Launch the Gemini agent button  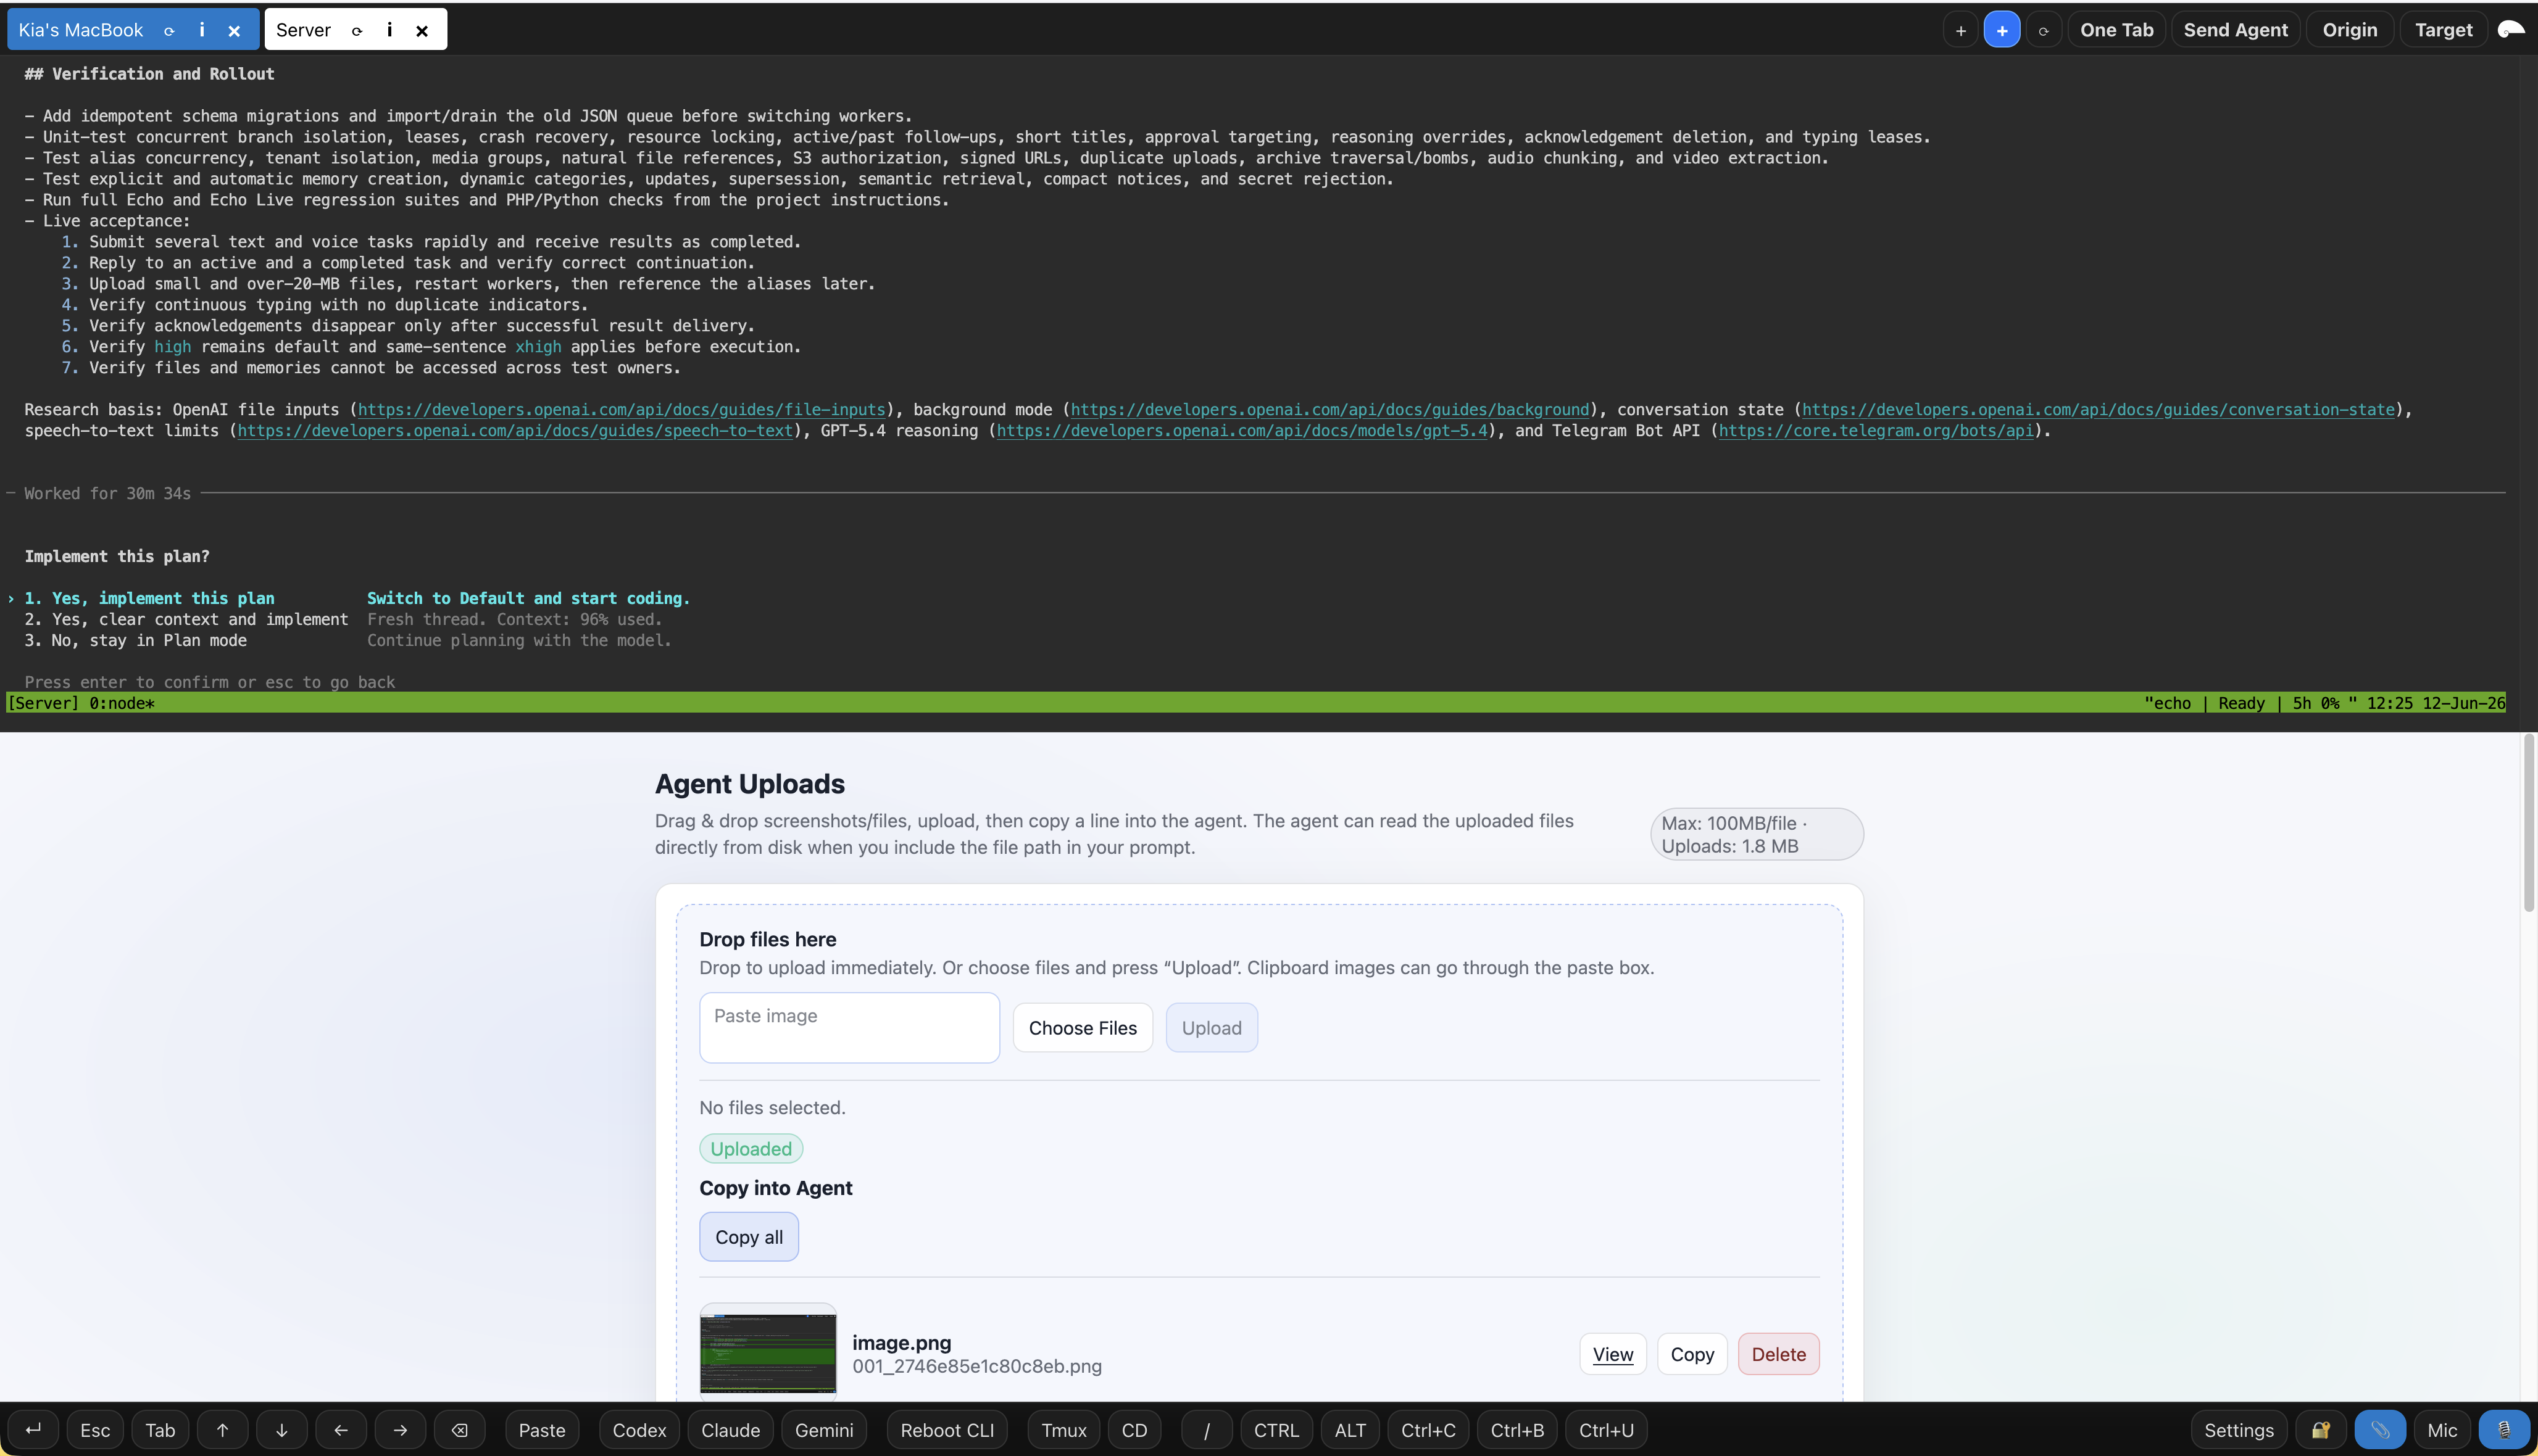click(823, 1430)
